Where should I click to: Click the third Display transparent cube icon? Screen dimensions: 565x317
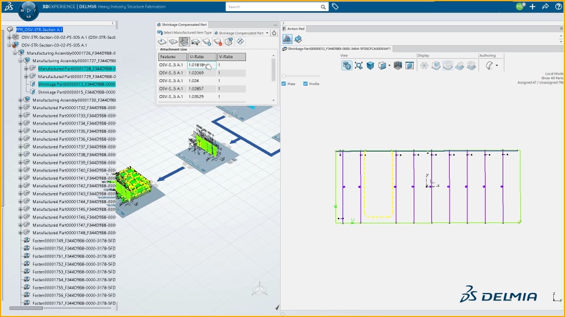(448, 65)
